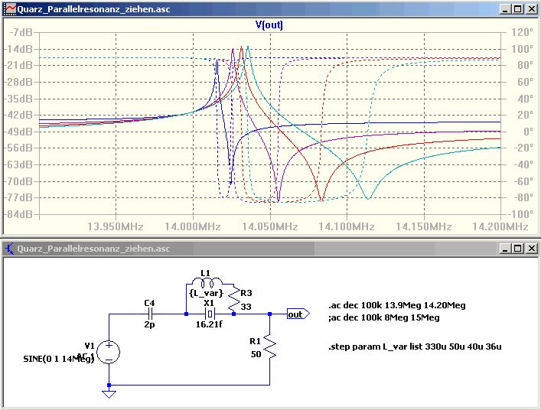Screen dimensions: 541x410
Task: Click the waveform icon in plot window title bar
Action: point(11,9)
